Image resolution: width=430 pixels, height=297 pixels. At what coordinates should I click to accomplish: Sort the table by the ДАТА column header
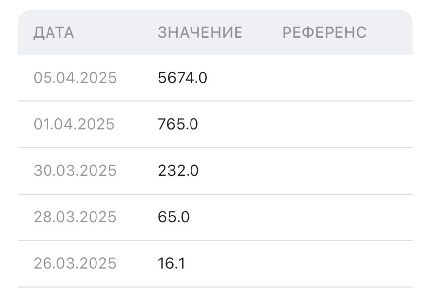click(x=53, y=33)
